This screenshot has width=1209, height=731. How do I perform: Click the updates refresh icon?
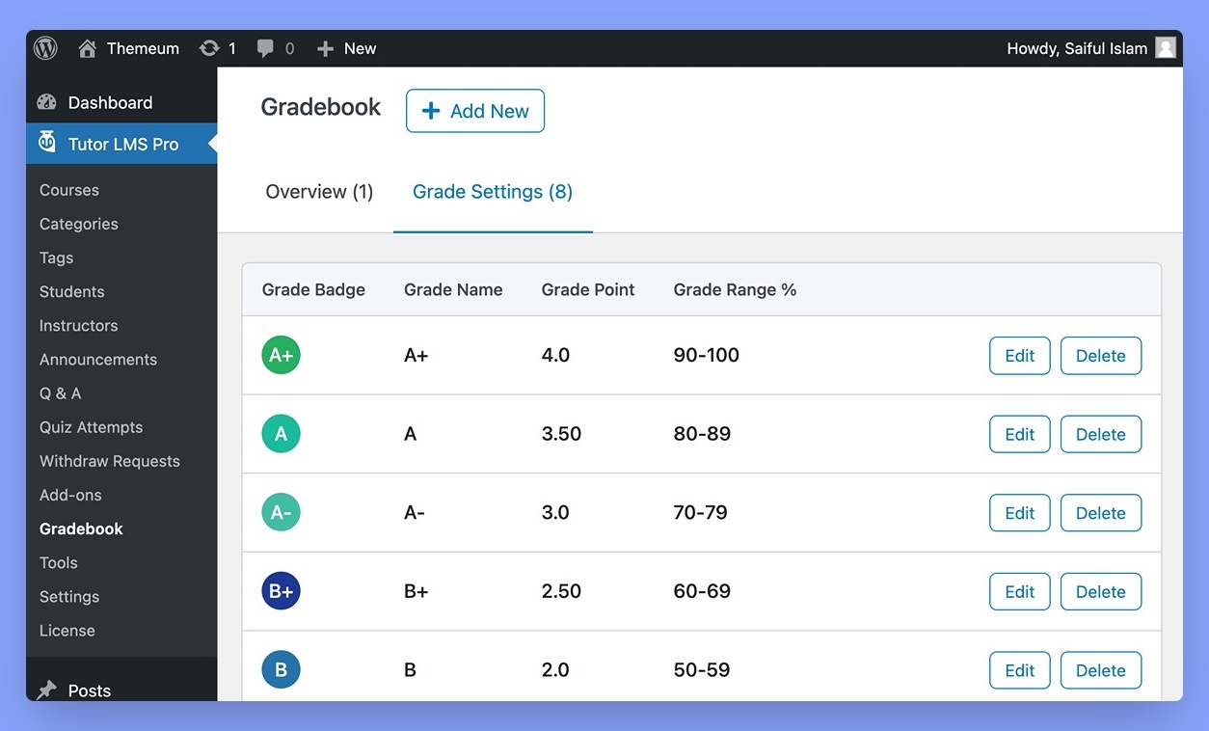click(x=209, y=48)
